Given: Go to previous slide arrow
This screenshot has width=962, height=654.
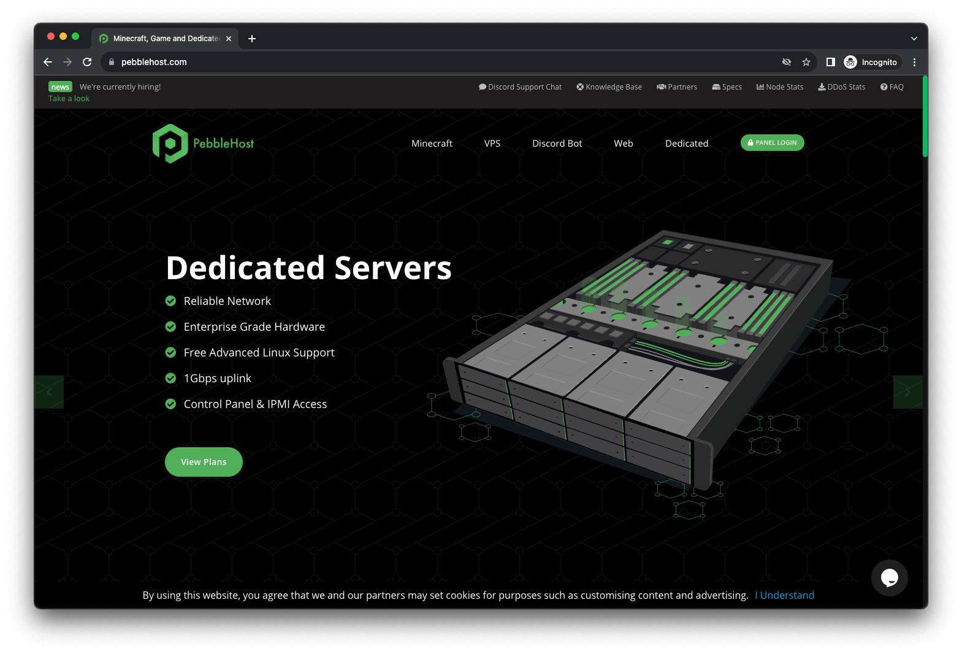Looking at the screenshot, I should point(49,392).
